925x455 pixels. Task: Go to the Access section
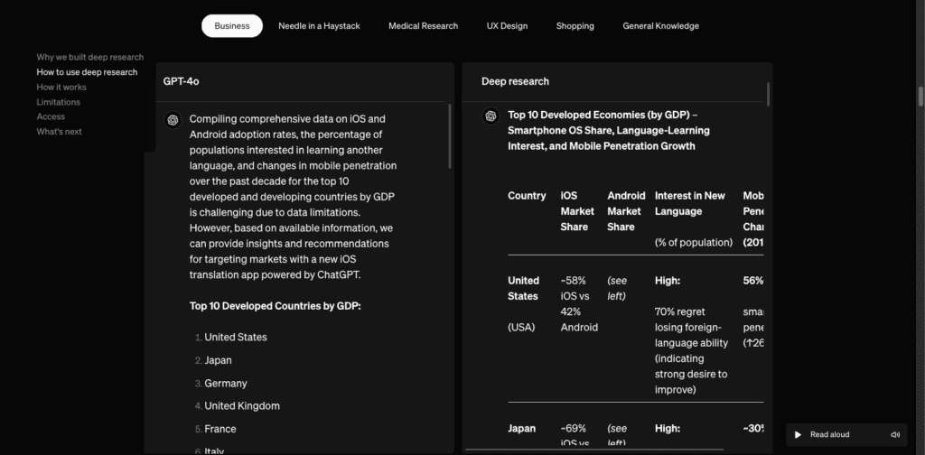click(x=51, y=116)
